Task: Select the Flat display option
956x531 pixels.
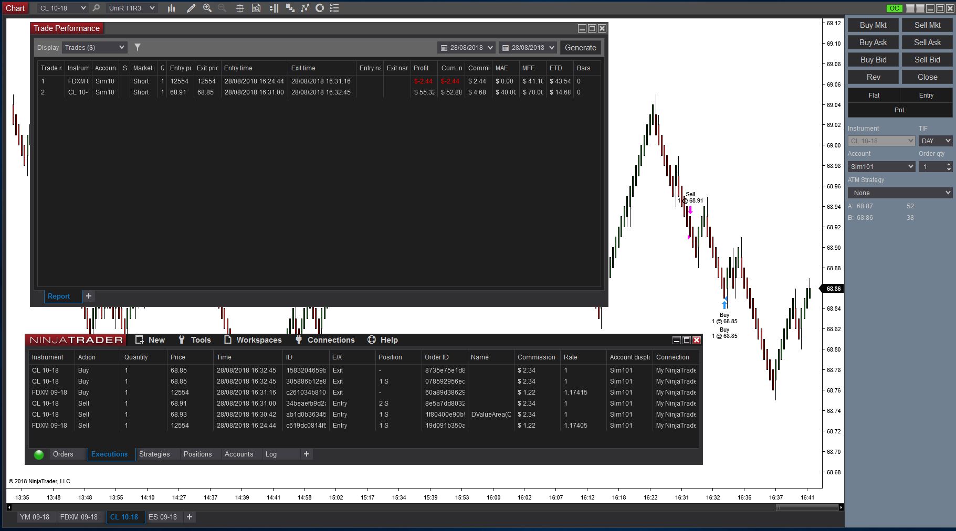Action: point(874,95)
